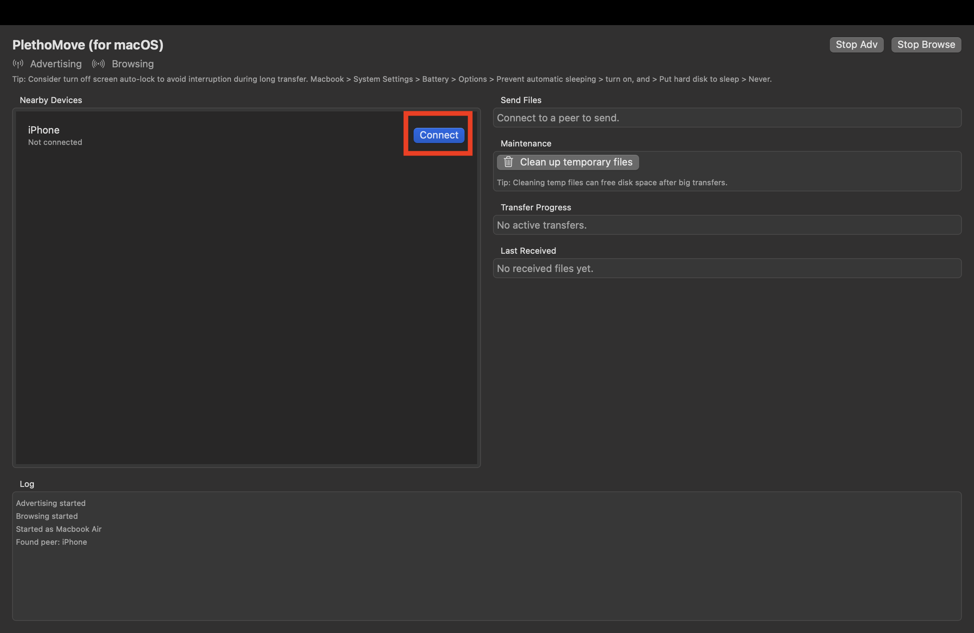
Task: Click the PlethoMove app title
Action: click(88, 45)
